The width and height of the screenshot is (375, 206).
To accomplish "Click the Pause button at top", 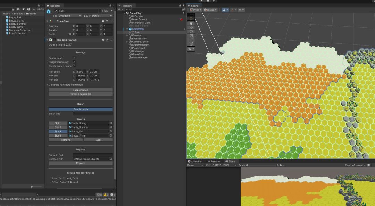I will [208, 1].
